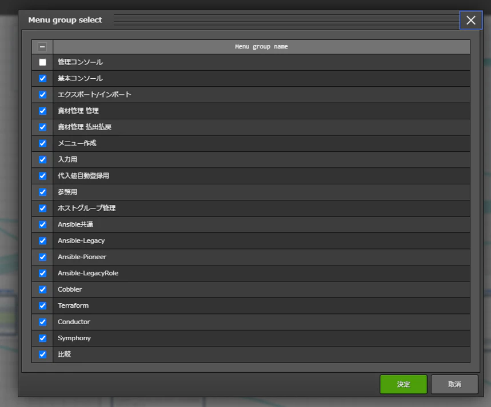The image size is (491, 407).
Task: Click the ホストグループ管理 row text
Action: (x=87, y=208)
